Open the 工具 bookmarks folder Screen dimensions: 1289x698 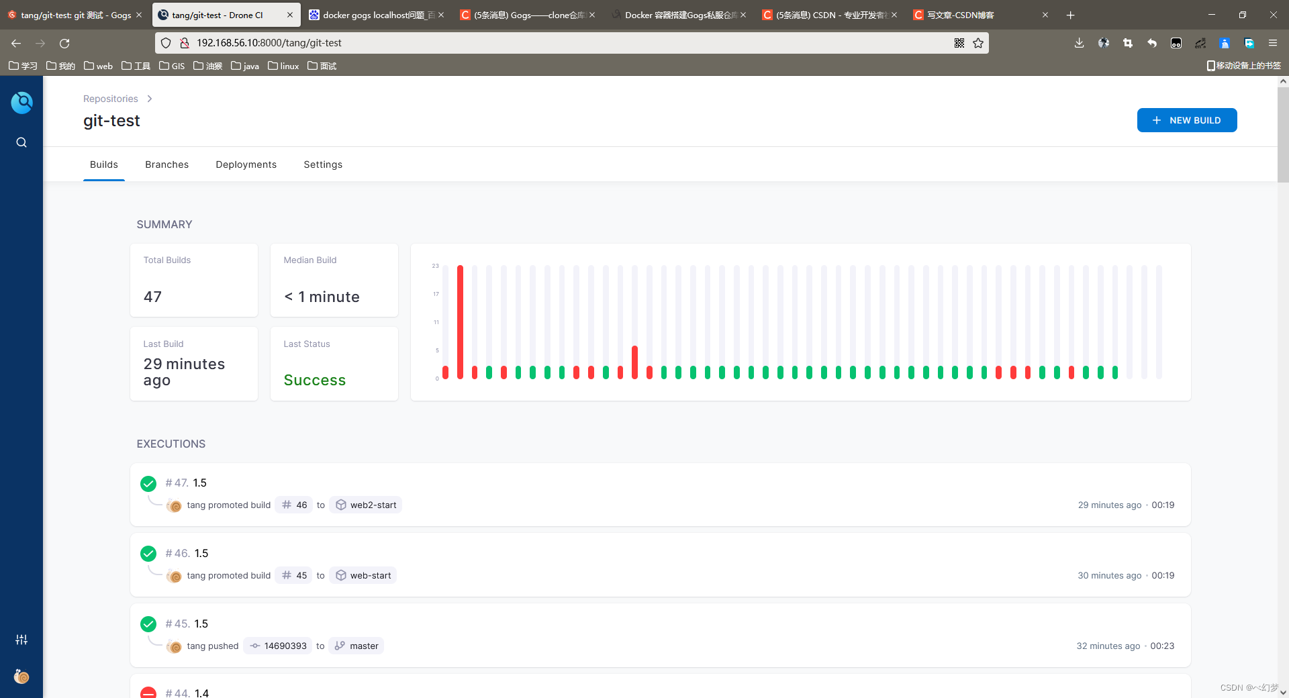136,66
